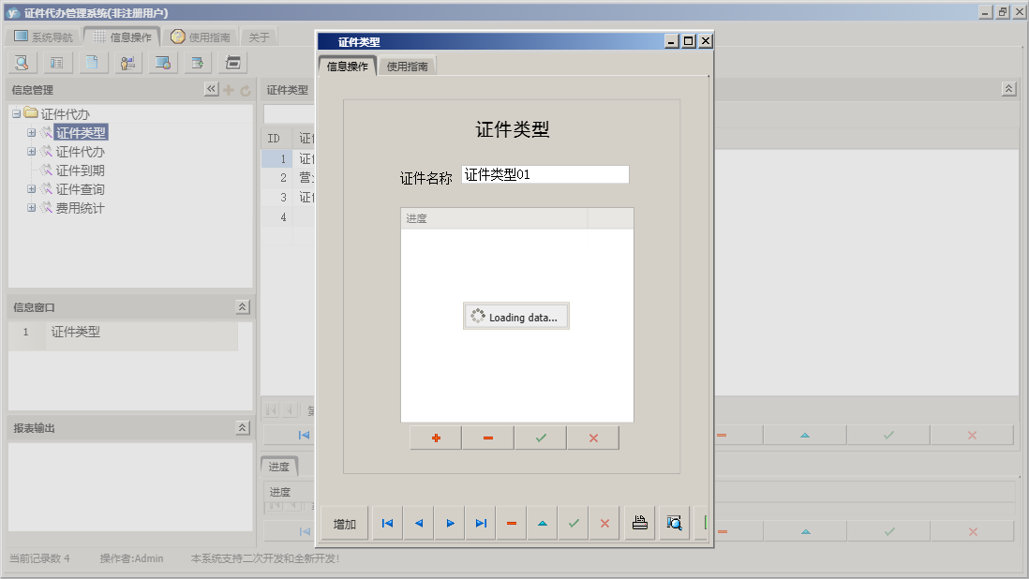Screen dimensions: 1029x579
Task: Go to next record in dialog navigator
Action: pyautogui.click(x=450, y=524)
